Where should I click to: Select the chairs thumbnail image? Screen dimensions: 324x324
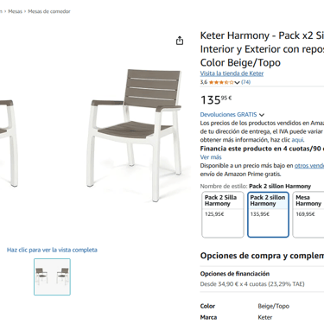(x=52, y=276)
